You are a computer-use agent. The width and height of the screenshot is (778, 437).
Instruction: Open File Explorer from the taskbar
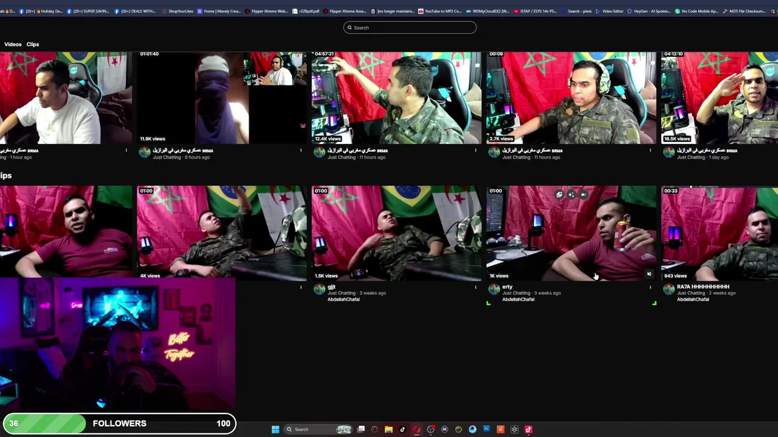(388, 429)
